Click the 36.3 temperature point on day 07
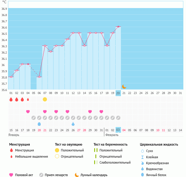Image resolution: width=186 pixels, height=177 pixels. 45,46
